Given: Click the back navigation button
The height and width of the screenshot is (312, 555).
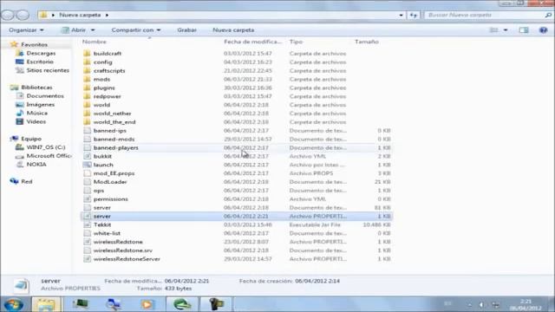Looking at the screenshot, I should pos(8,15).
